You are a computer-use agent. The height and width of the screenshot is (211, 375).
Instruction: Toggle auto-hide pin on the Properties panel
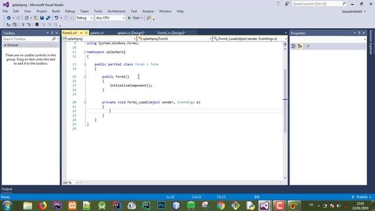[359, 33]
